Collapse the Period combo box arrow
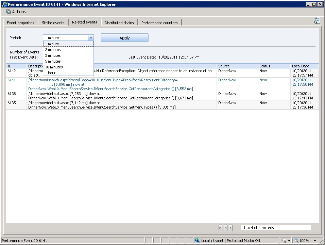The width and height of the screenshot is (325, 245). pyautogui.click(x=90, y=38)
